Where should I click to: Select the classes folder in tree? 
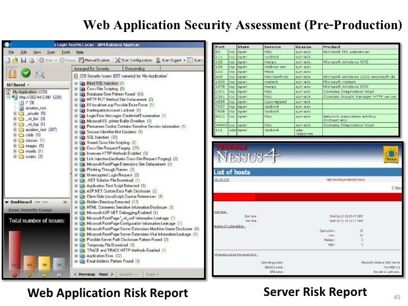click(x=31, y=141)
